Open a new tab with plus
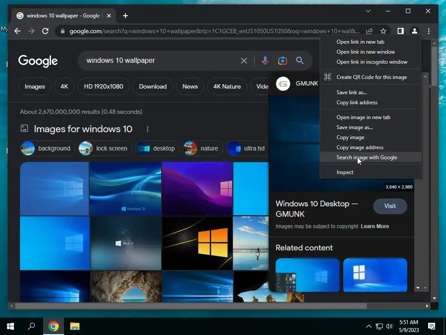This screenshot has width=446, height=335. 125,16
